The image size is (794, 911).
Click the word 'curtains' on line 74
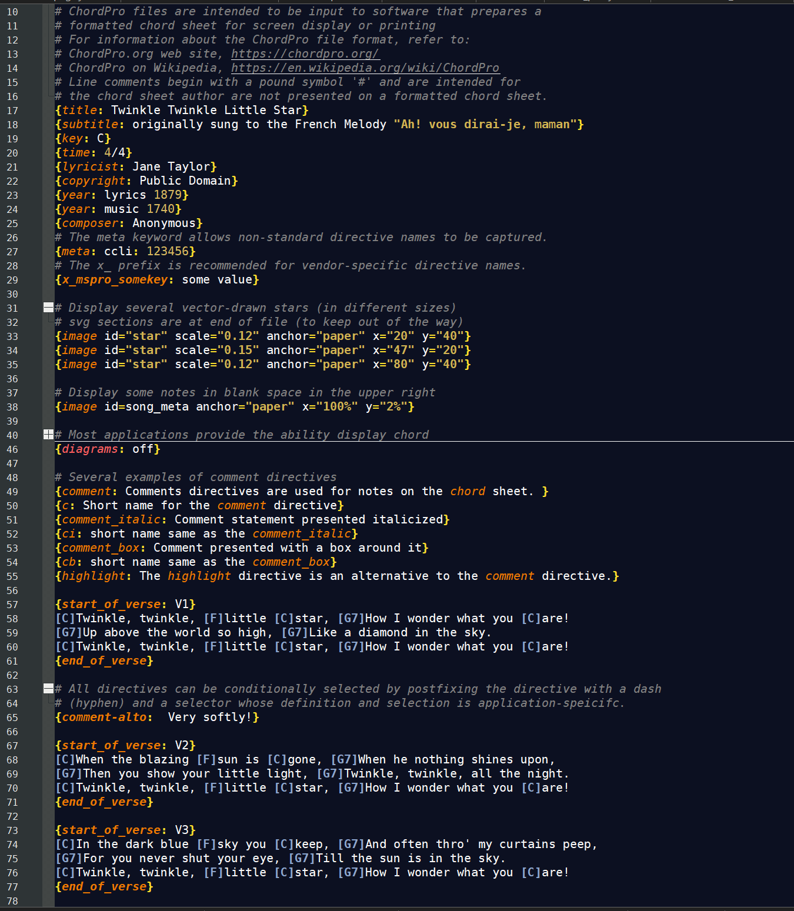coord(528,844)
